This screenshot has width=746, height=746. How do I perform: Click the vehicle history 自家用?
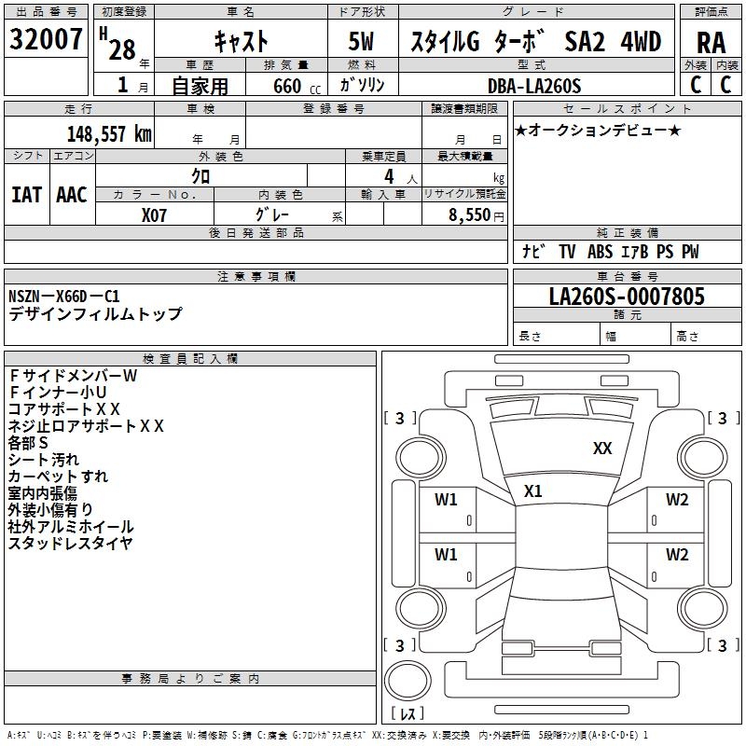[x=200, y=86]
